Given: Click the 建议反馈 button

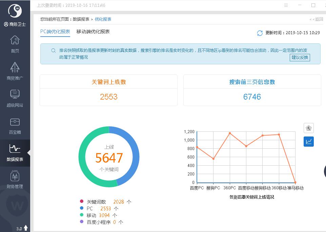Looking at the screenshot, I should (300, 57).
